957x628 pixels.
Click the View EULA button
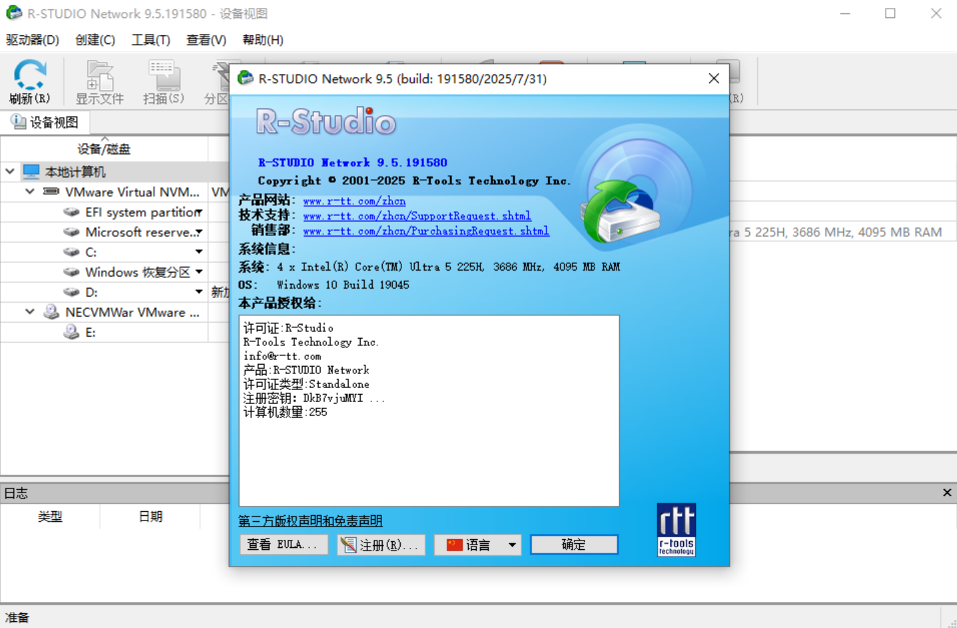click(x=283, y=545)
